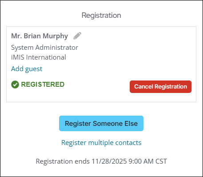The height and width of the screenshot is (177, 203).
Task: Click the Registration heading text
Action: pyautogui.click(x=101, y=16)
